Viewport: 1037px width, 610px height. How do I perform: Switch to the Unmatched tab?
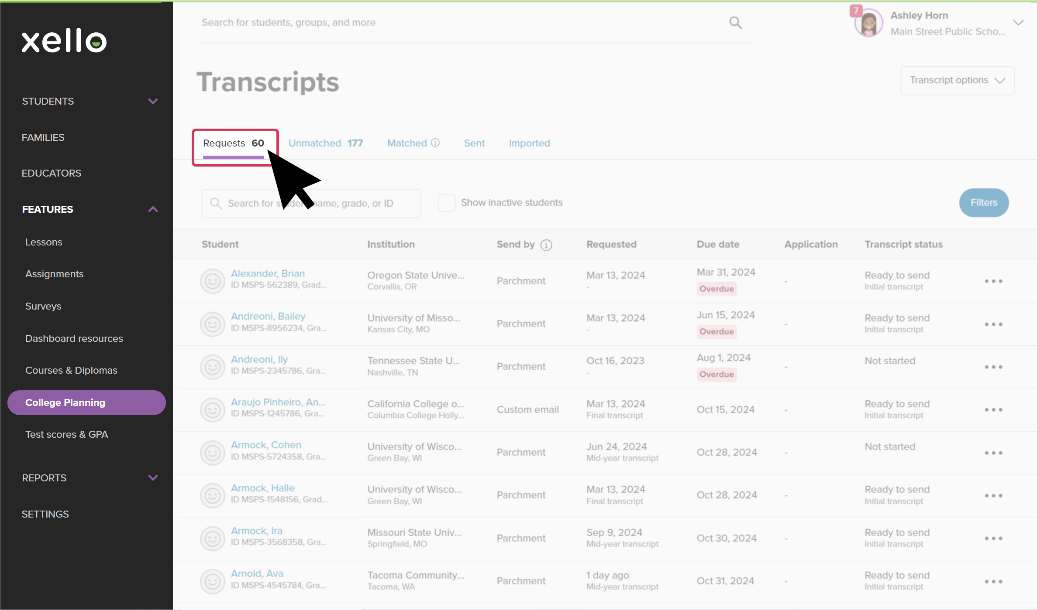314,143
